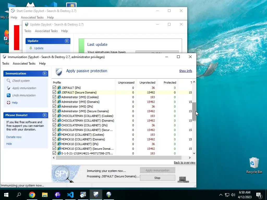
Task: Click the horizontal scroll left arrow
Action: (x=54, y=158)
